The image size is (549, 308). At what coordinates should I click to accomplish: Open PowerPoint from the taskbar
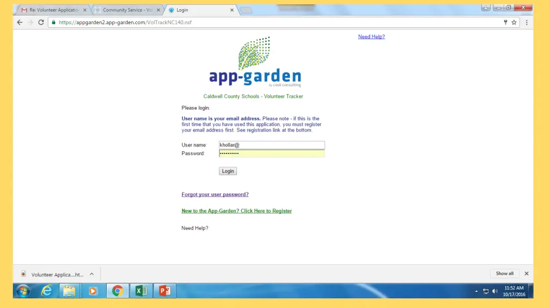pyautogui.click(x=165, y=291)
